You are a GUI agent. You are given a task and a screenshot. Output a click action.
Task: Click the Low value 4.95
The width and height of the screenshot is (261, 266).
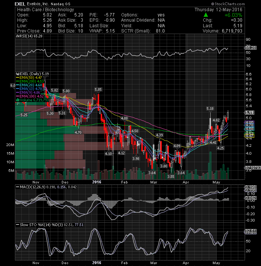coord(47,26)
